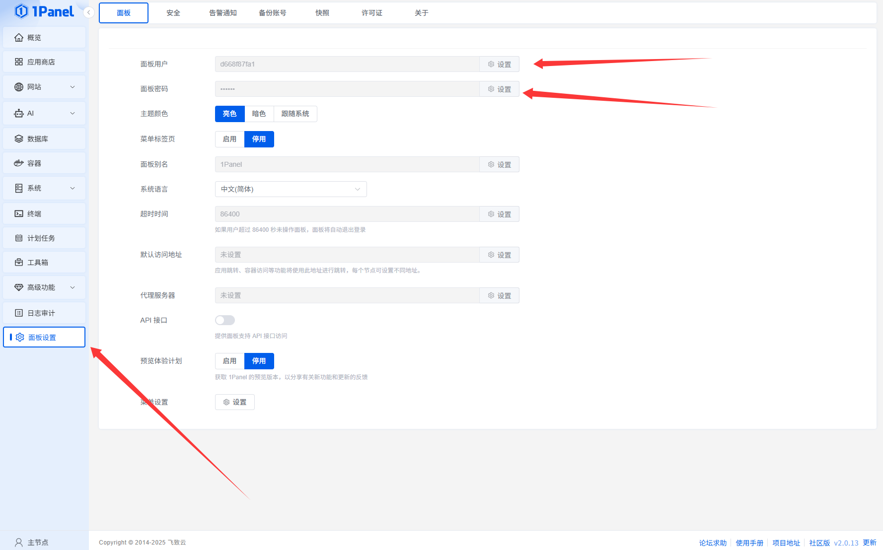Click the timeout (超时时间) 86400 input field

347,214
